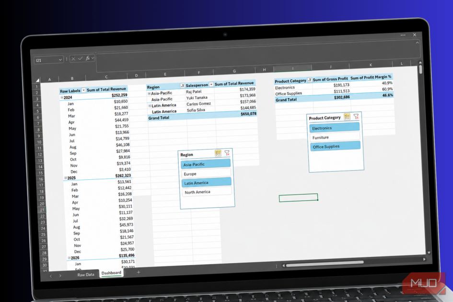Viewport: 453px width, 302px height.
Task: Toggle Office Supplies in the Product Category slicer
Action: tap(335, 146)
